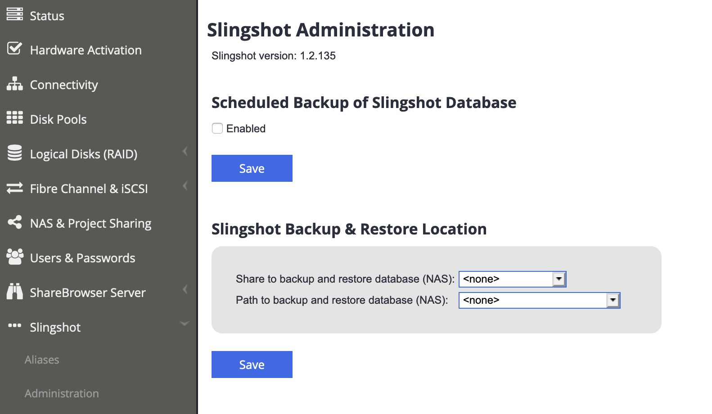Click the Connectivity network icon
This screenshot has width=712, height=414.
point(14,84)
